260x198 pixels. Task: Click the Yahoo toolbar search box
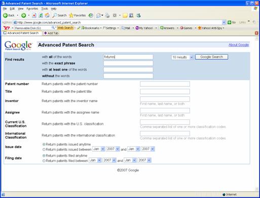(33, 28)
